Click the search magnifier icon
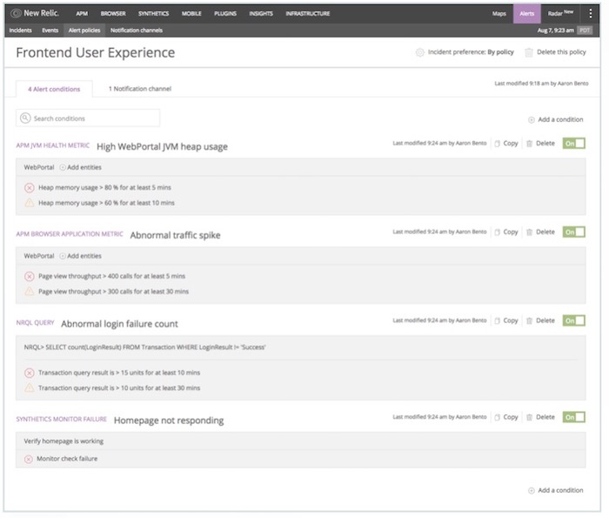Image resolution: width=609 pixels, height=518 pixels. coord(25,118)
